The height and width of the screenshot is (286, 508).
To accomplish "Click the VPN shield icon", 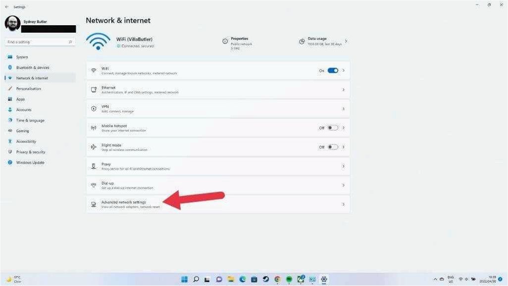I will 94,109.
